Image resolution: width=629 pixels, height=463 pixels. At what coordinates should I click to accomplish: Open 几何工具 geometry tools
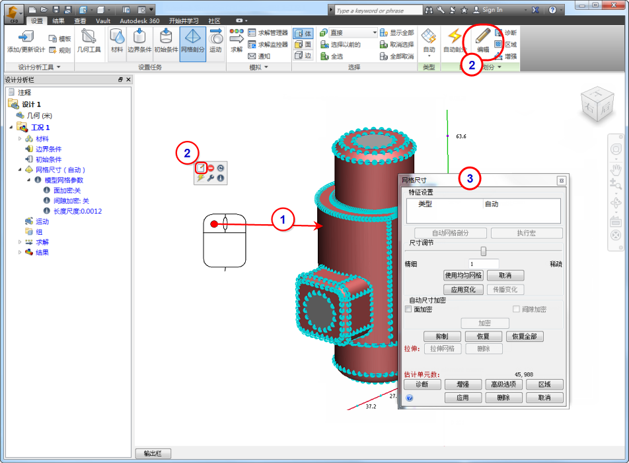point(89,40)
